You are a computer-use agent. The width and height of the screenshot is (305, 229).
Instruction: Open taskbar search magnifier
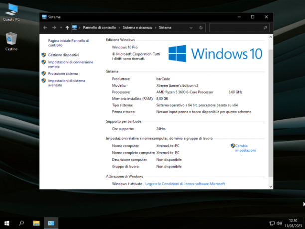(21, 223)
